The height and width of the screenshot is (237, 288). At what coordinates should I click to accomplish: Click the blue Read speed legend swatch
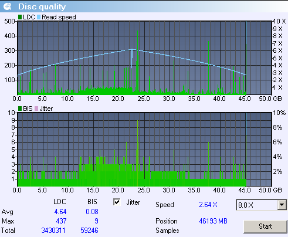[39, 17]
